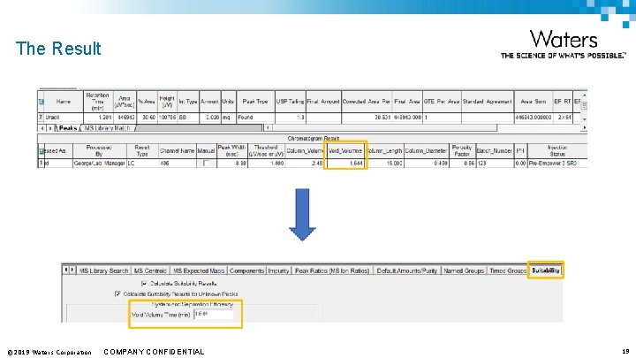The width and height of the screenshot is (636, 358).
Task: Open the Timed Groups tab
Action: pyautogui.click(x=507, y=270)
